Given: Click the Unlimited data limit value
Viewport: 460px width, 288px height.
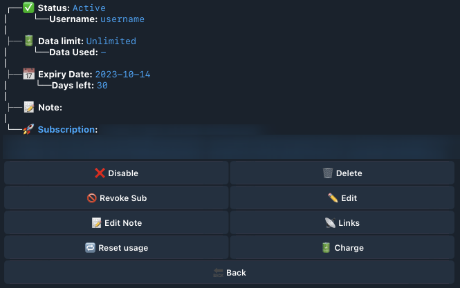Looking at the screenshot, I should pyautogui.click(x=111, y=41).
